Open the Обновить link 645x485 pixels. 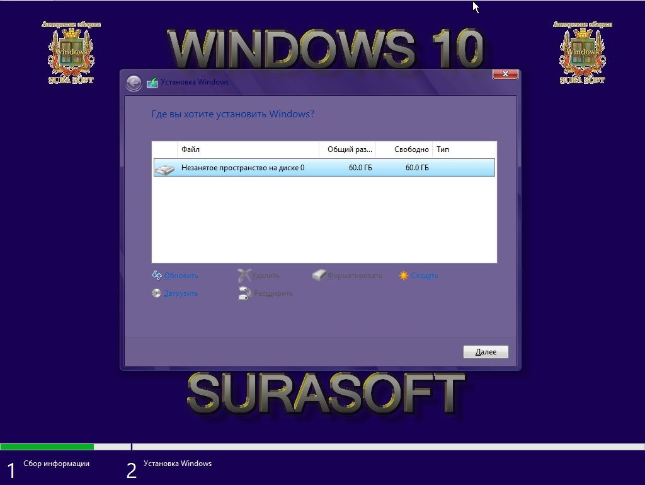point(181,276)
